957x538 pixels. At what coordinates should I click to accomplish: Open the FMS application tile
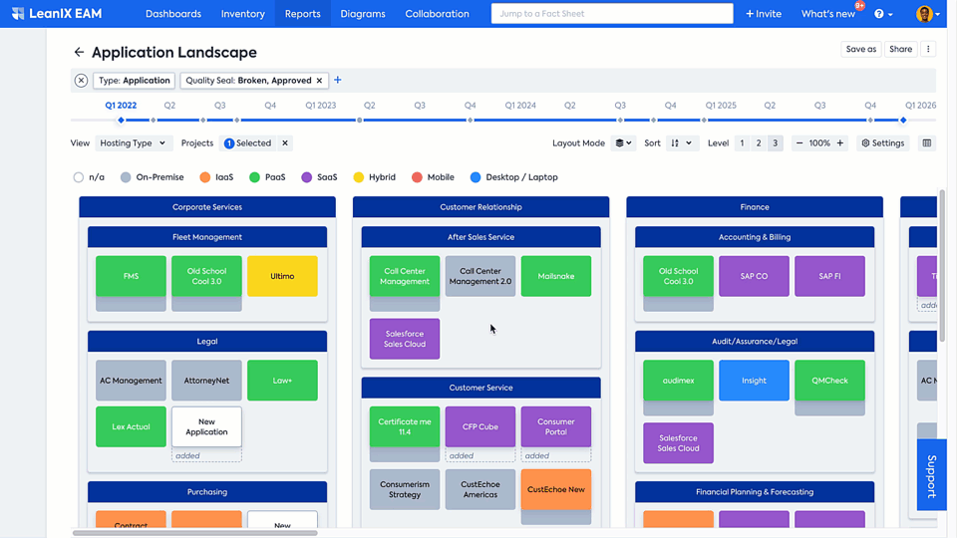[131, 276]
